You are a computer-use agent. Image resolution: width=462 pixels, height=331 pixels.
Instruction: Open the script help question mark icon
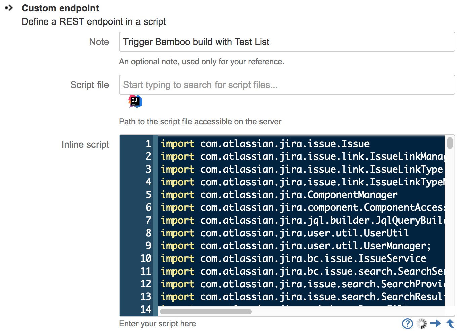click(x=408, y=324)
